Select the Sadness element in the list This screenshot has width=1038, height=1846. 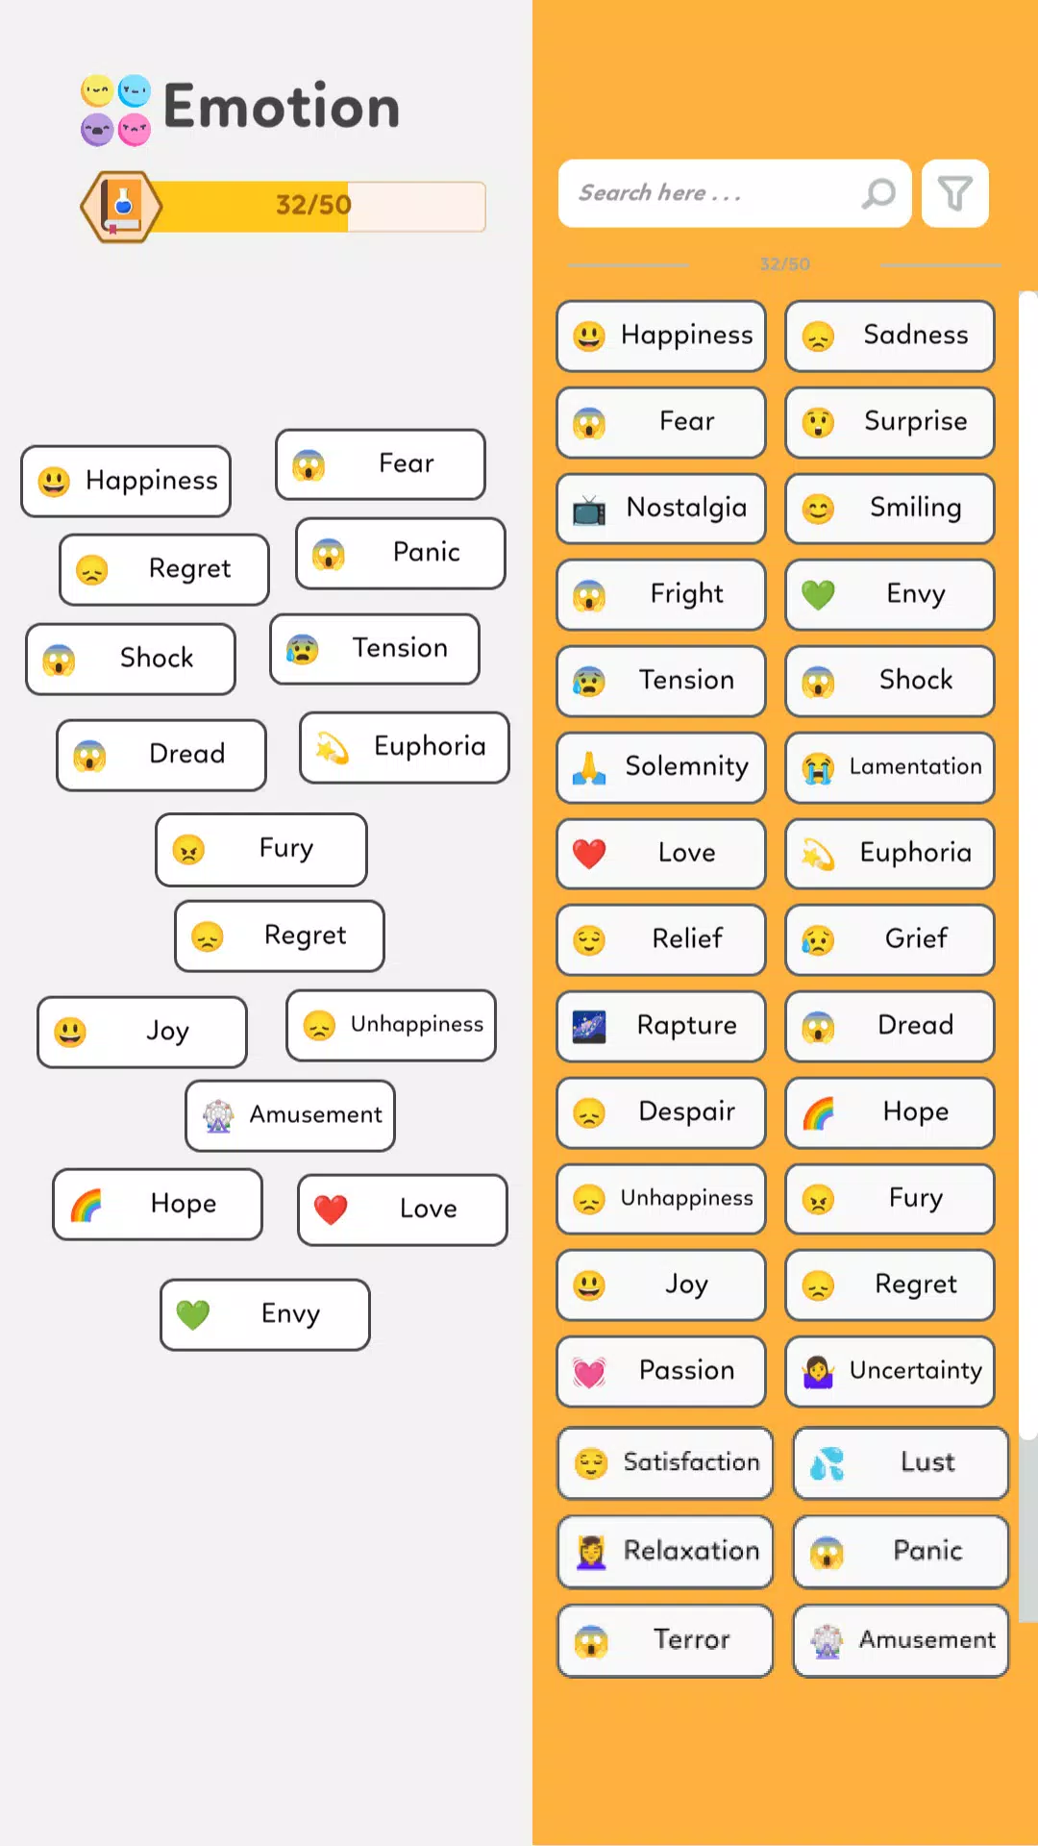(890, 336)
